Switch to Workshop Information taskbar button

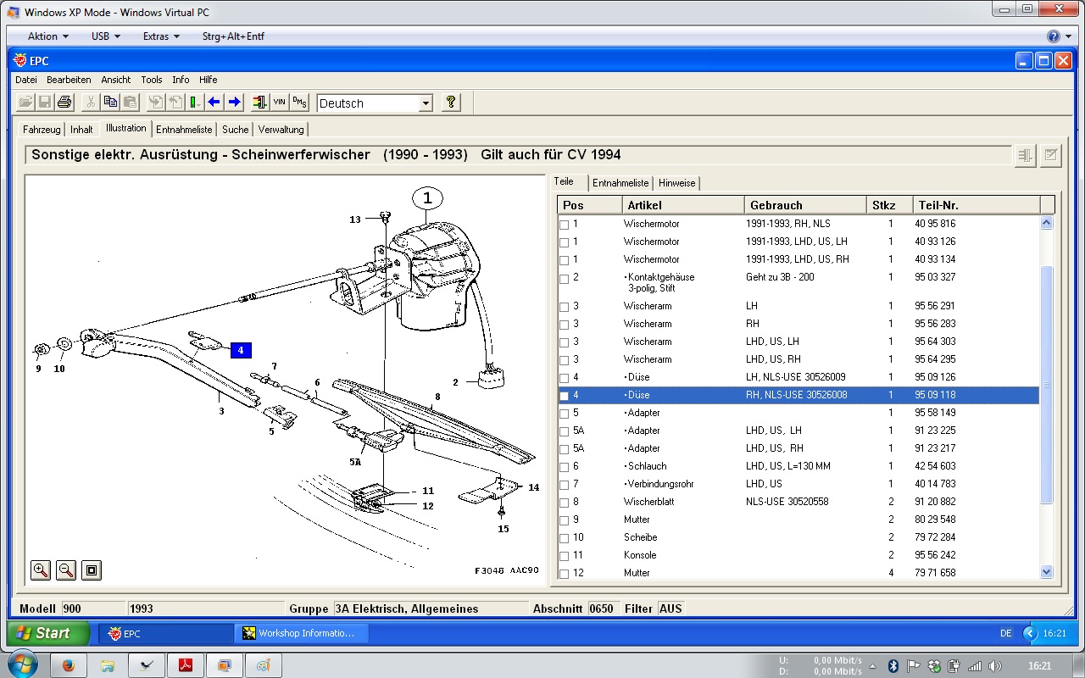pos(303,633)
